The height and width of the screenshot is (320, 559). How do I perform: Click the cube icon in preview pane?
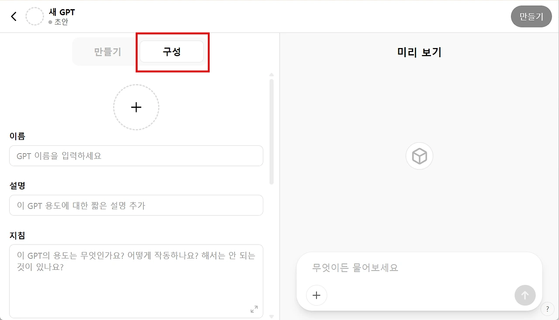coord(419,156)
